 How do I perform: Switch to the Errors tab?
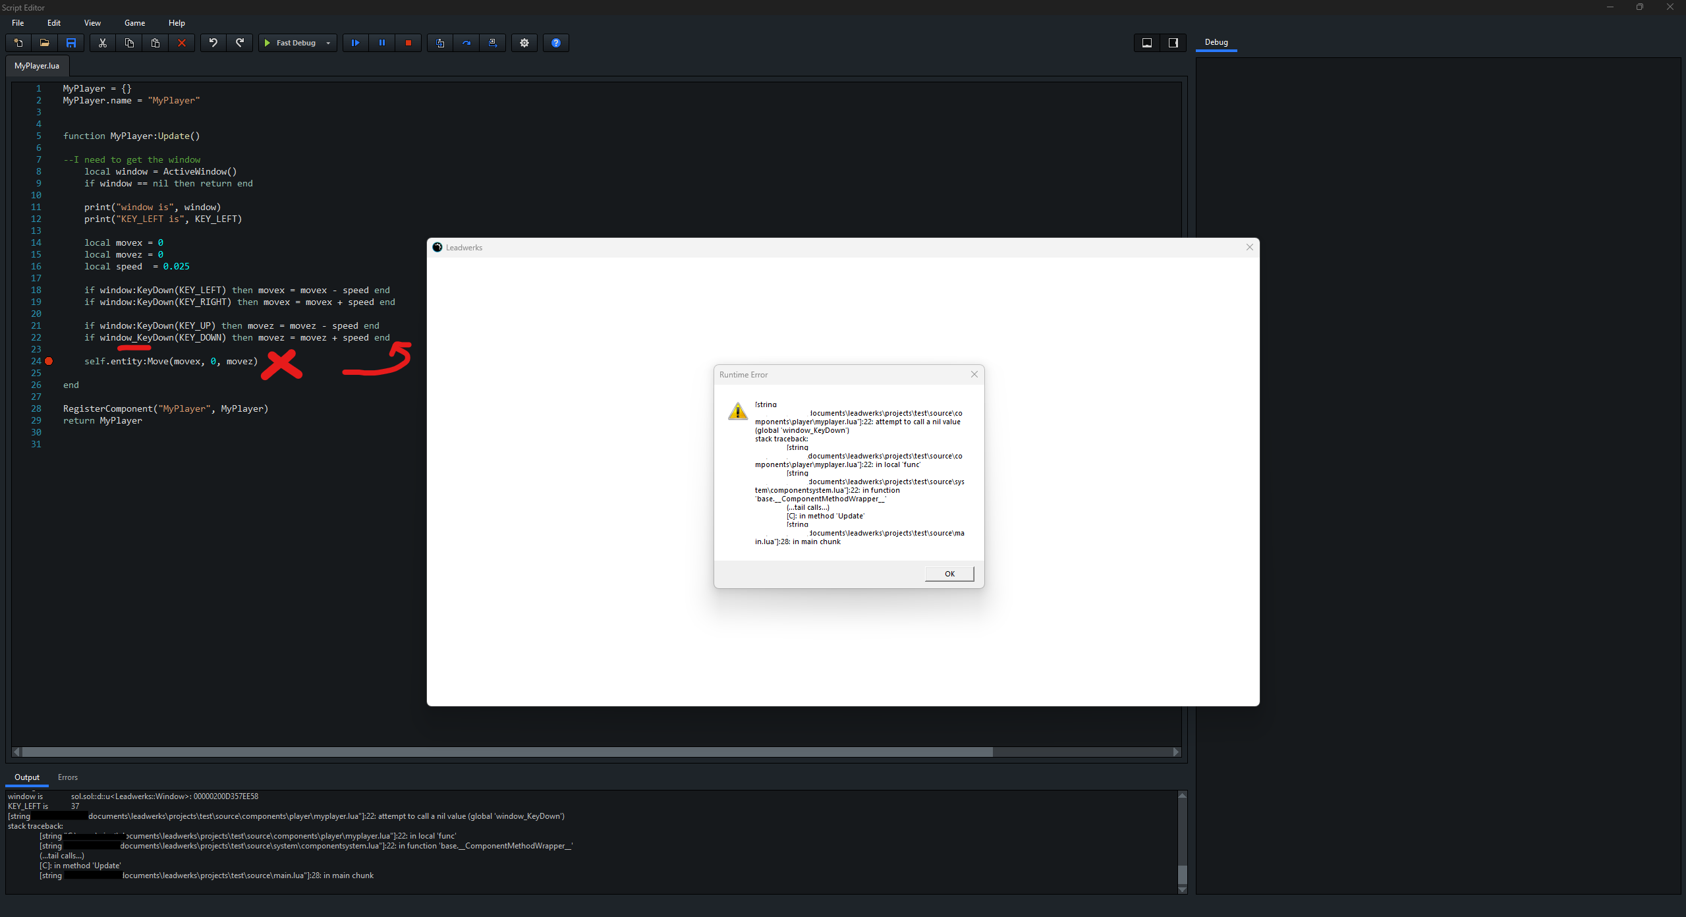(68, 777)
